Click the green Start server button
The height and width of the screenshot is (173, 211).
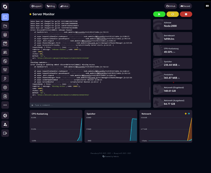pyautogui.click(x=159, y=14)
